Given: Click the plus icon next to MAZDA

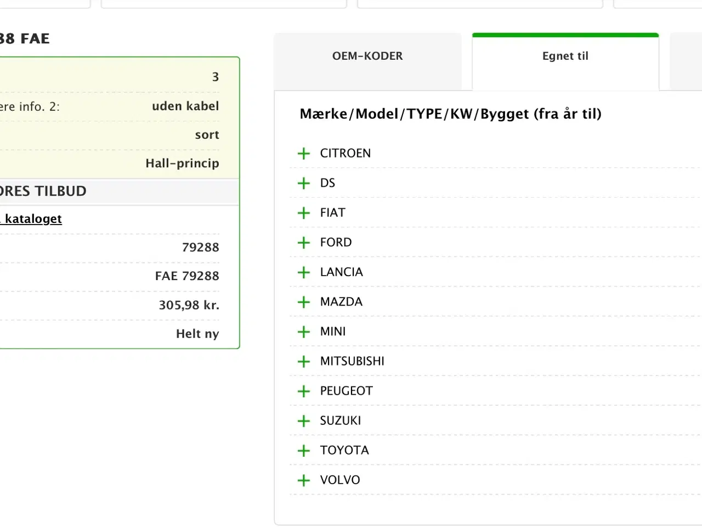Looking at the screenshot, I should pyautogui.click(x=304, y=302).
